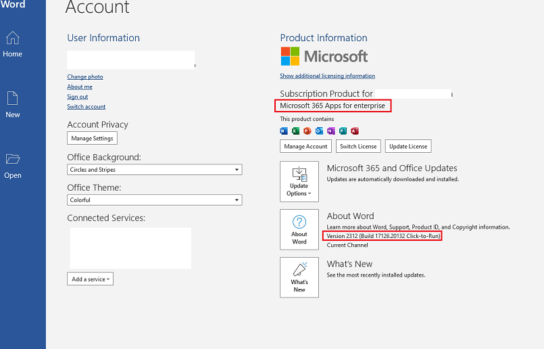Click the Microsoft 365 Apps for enterprise text
Screen dimensions: 544x349
(x=332, y=106)
